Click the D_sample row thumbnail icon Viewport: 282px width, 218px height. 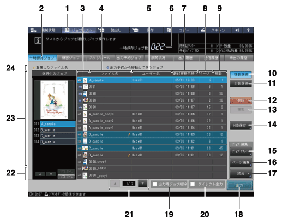click(85, 142)
